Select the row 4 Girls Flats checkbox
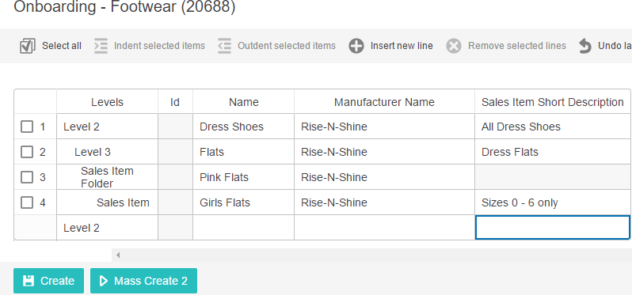This screenshot has width=632, height=295. (27, 202)
